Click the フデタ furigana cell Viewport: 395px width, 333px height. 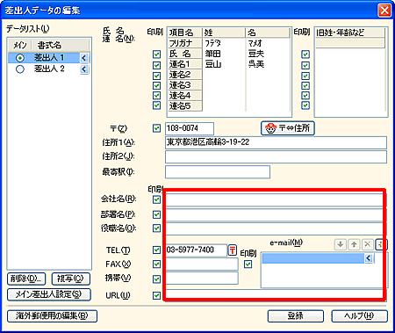pos(224,43)
